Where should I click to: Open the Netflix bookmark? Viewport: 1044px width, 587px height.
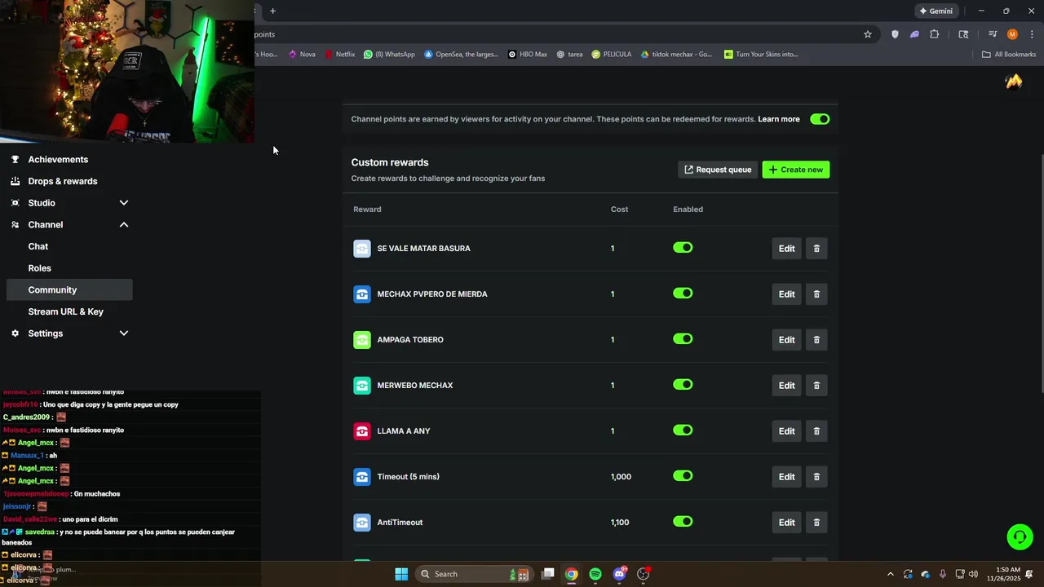340,55
